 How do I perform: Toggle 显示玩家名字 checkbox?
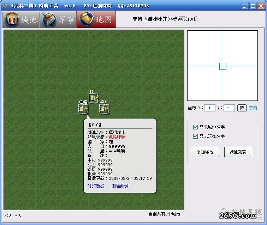pos(196,136)
